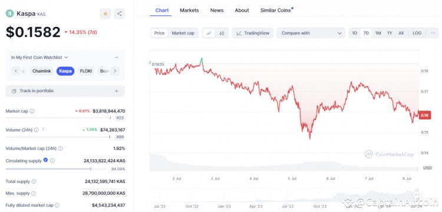Click the share icon beside Kaspa title
This screenshot has height=212, width=442.
pos(119,14)
